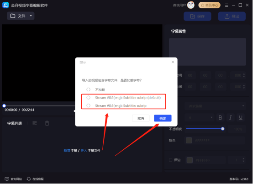Click the delete subtitle trash icon
This screenshot has width=253, height=184.
[x=47, y=123]
